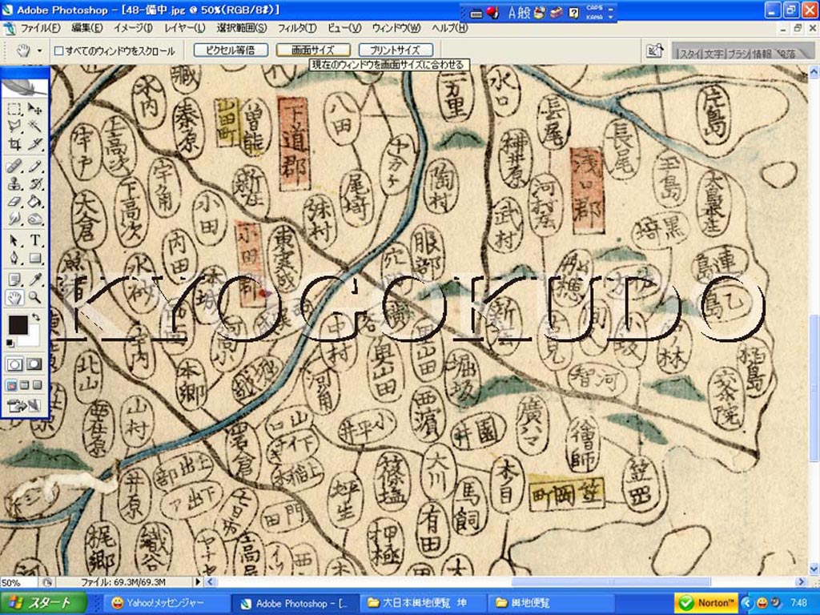Open the Windows スタート button
This screenshot has height=615, width=820.
coord(44,603)
